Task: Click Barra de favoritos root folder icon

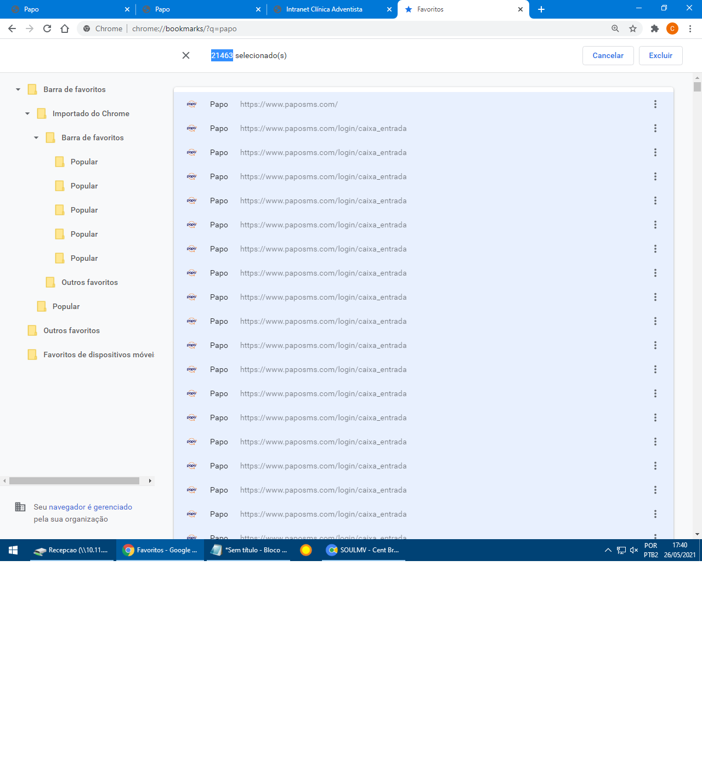Action: (32, 89)
